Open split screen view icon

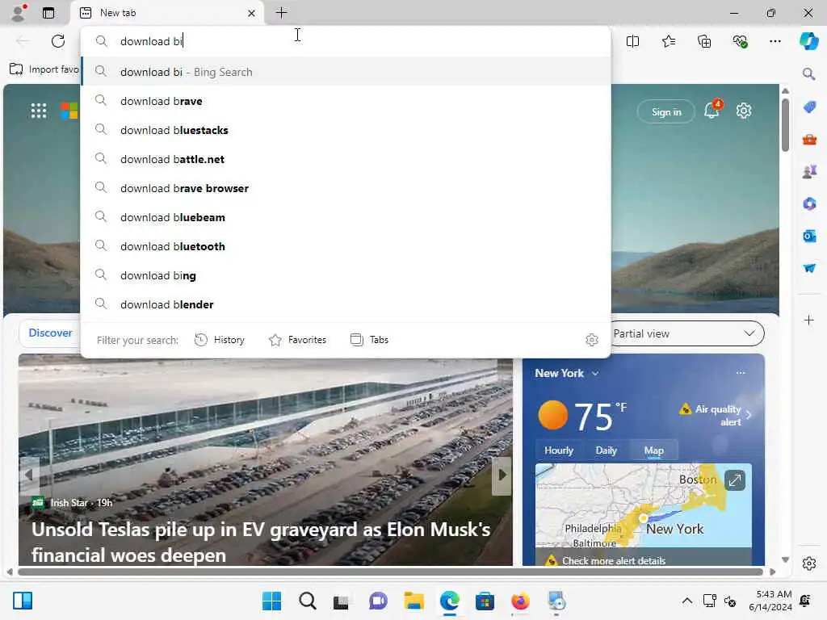[x=632, y=41]
